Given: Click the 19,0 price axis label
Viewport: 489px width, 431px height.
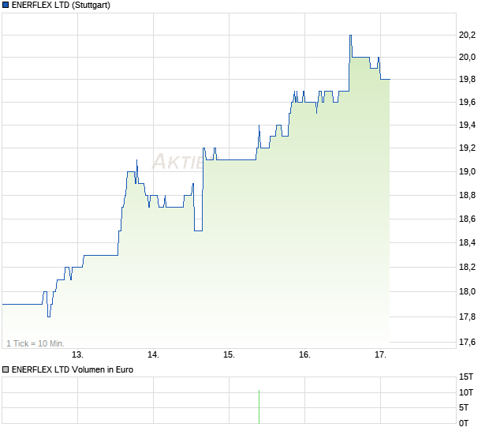Looking at the screenshot, I should (467, 171).
